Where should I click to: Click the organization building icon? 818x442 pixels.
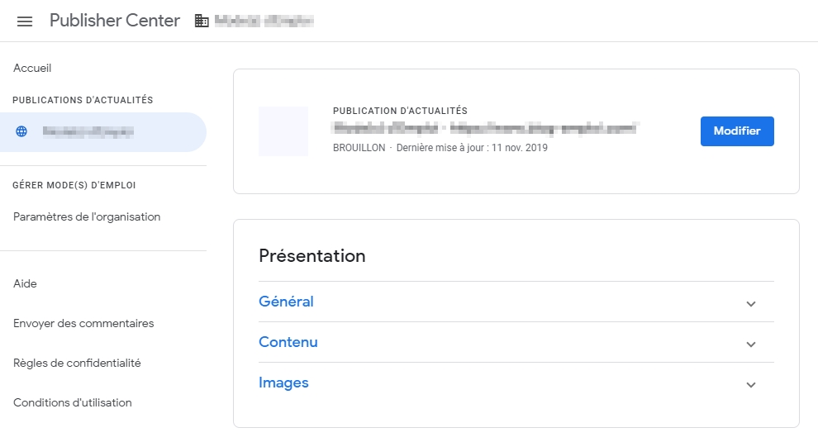coord(202,21)
